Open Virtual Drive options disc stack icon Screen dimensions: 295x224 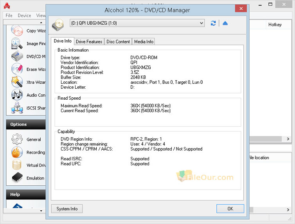17,165
